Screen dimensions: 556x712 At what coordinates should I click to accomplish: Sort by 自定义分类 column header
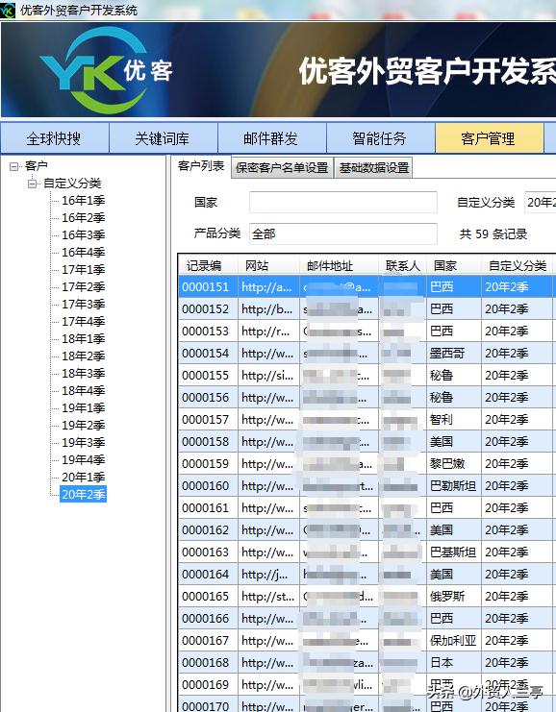click(x=518, y=265)
